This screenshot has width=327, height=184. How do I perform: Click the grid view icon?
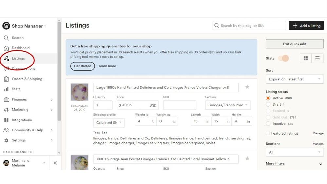click(306, 58)
